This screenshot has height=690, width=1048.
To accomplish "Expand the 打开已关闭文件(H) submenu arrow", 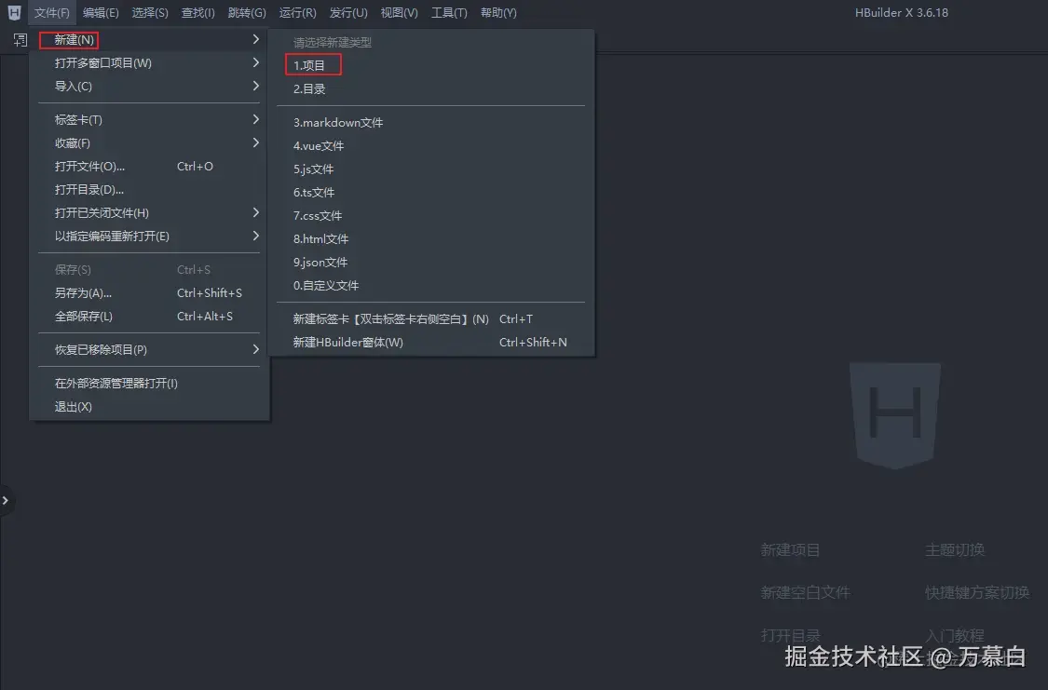I will (x=255, y=213).
